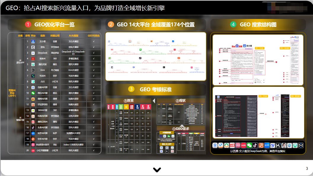Open the 百度 文小言 search structure image

pos(258,60)
